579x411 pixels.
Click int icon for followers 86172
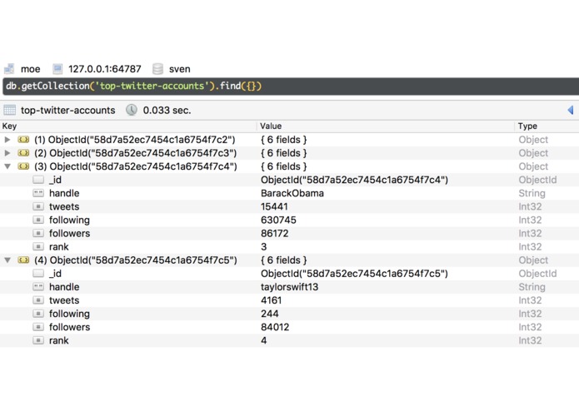[38, 233]
